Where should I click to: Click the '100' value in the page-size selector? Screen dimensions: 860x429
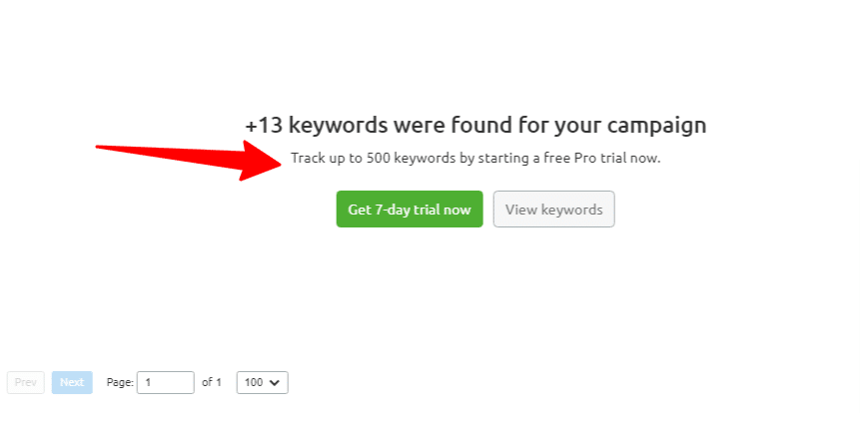[x=254, y=382]
